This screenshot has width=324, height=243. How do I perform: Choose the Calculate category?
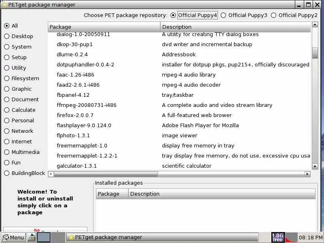pos(20,110)
